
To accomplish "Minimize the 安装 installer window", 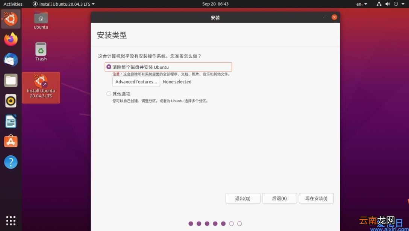I will coord(324,17).
